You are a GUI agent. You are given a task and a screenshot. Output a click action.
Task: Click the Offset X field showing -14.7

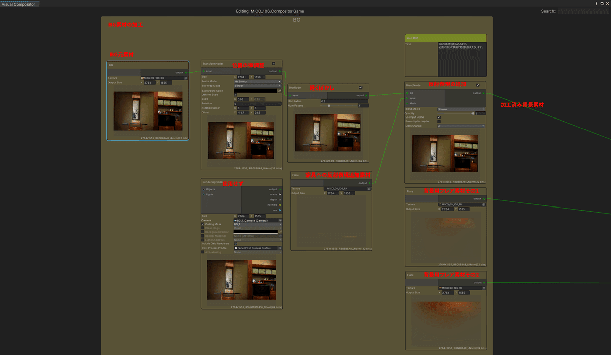pos(243,112)
